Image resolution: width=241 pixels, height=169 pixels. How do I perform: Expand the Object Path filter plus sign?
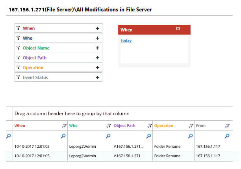pyautogui.click(x=98, y=58)
